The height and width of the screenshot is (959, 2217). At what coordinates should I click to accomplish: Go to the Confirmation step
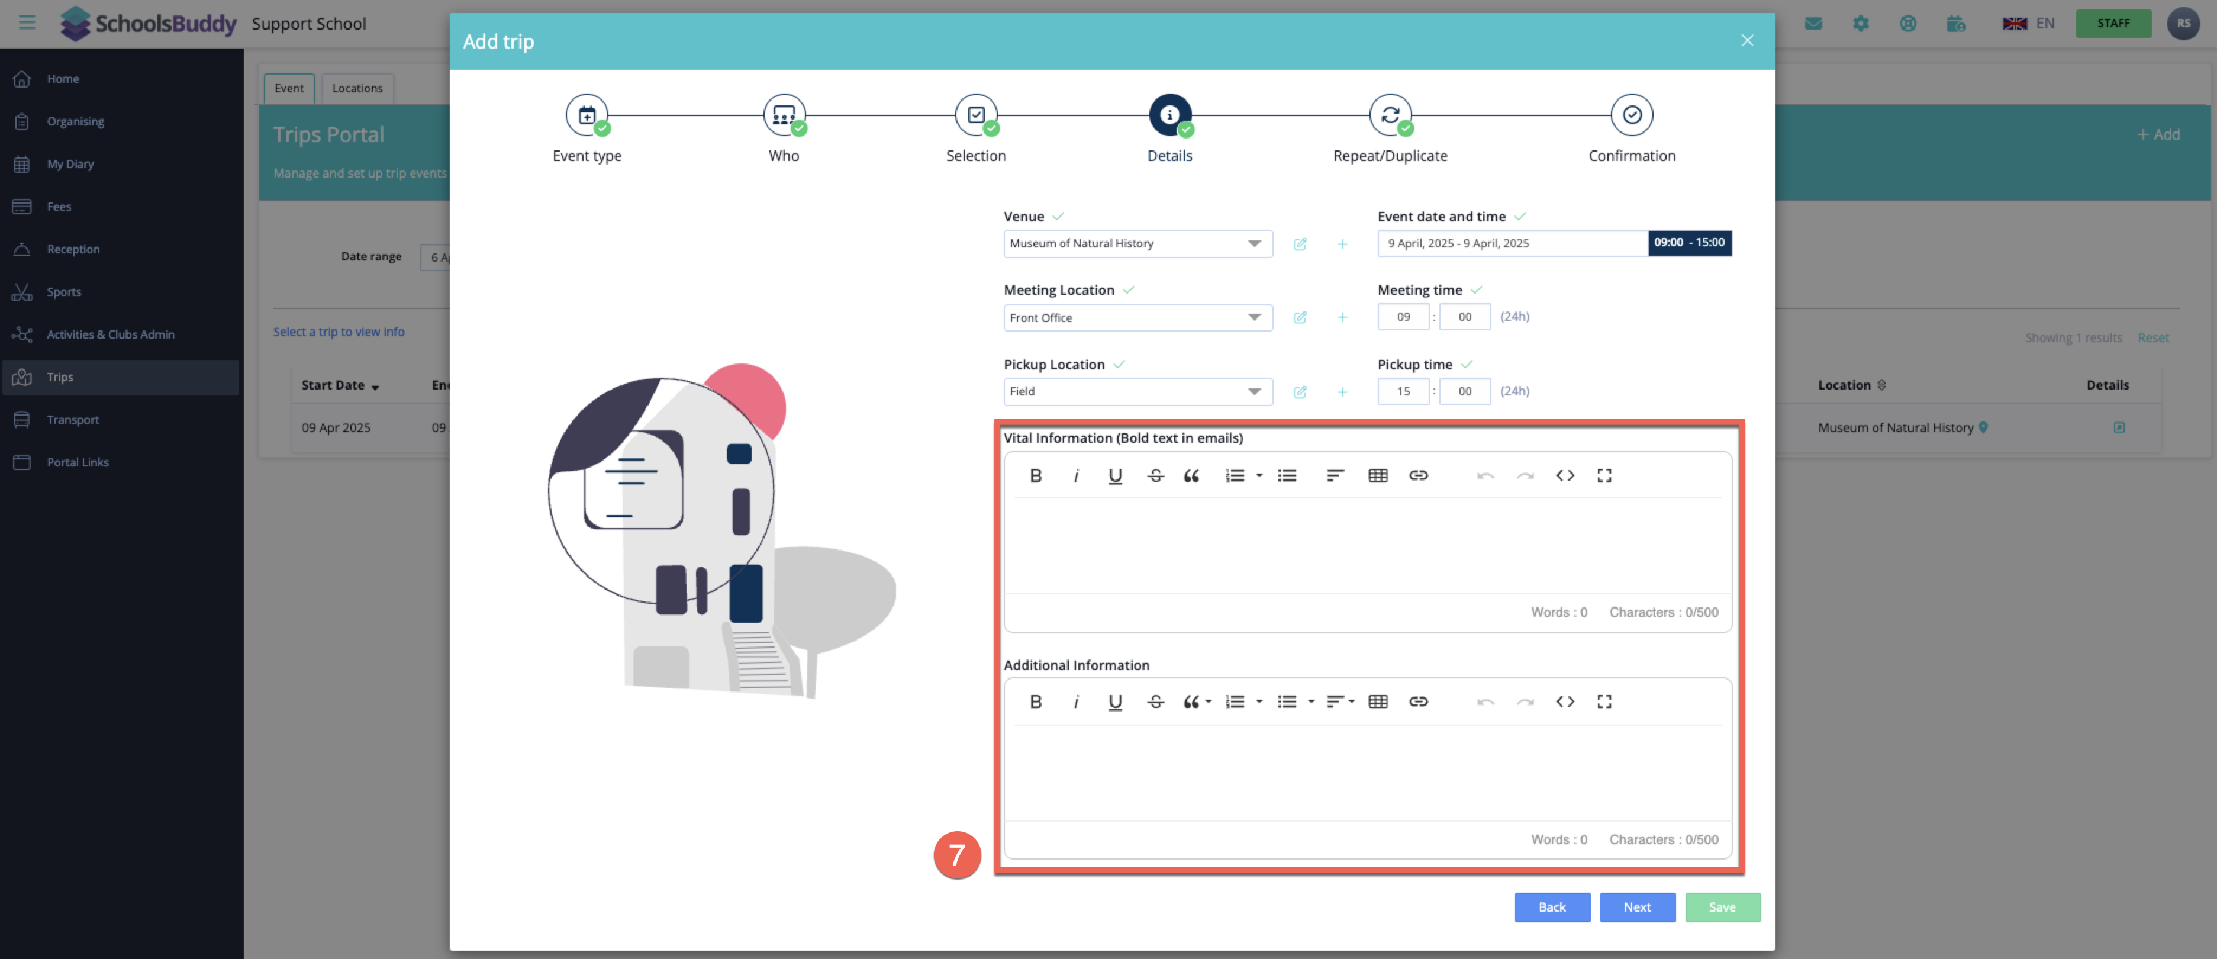[x=1632, y=115]
